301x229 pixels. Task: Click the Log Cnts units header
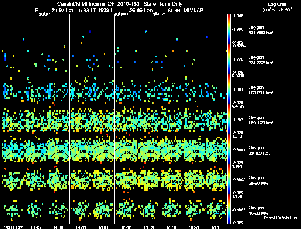276,7
